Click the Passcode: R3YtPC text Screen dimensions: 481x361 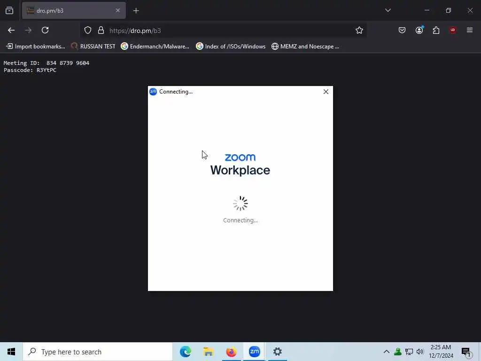pos(30,70)
